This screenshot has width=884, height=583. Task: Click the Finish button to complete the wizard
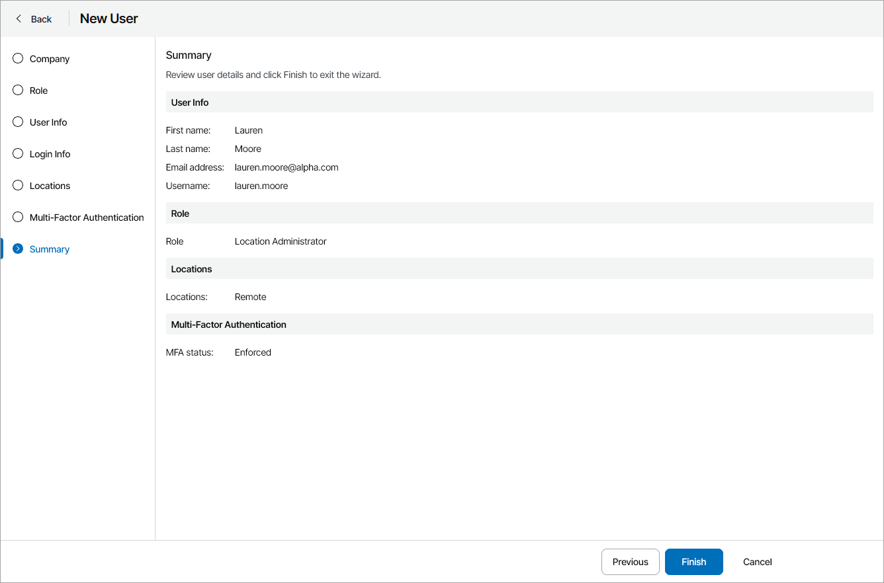693,561
